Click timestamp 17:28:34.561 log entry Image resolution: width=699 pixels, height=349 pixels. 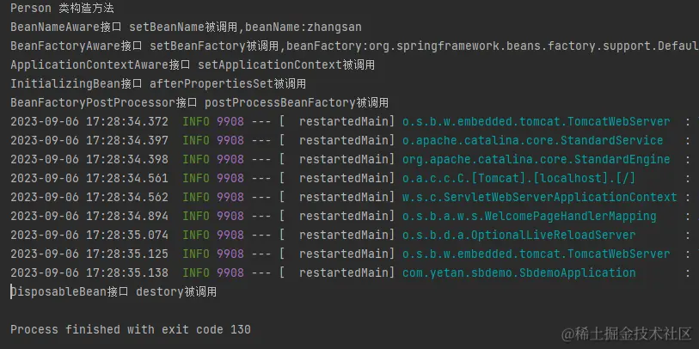point(89,178)
